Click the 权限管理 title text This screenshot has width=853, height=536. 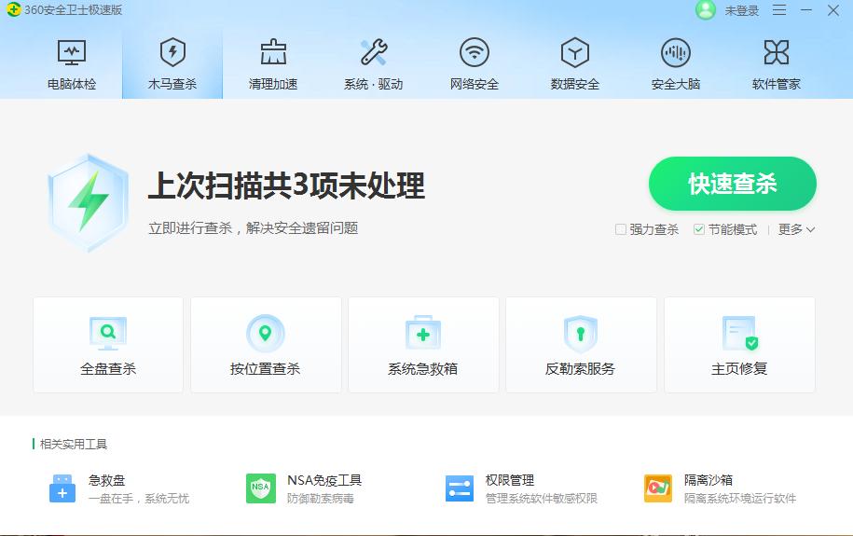[x=510, y=480]
